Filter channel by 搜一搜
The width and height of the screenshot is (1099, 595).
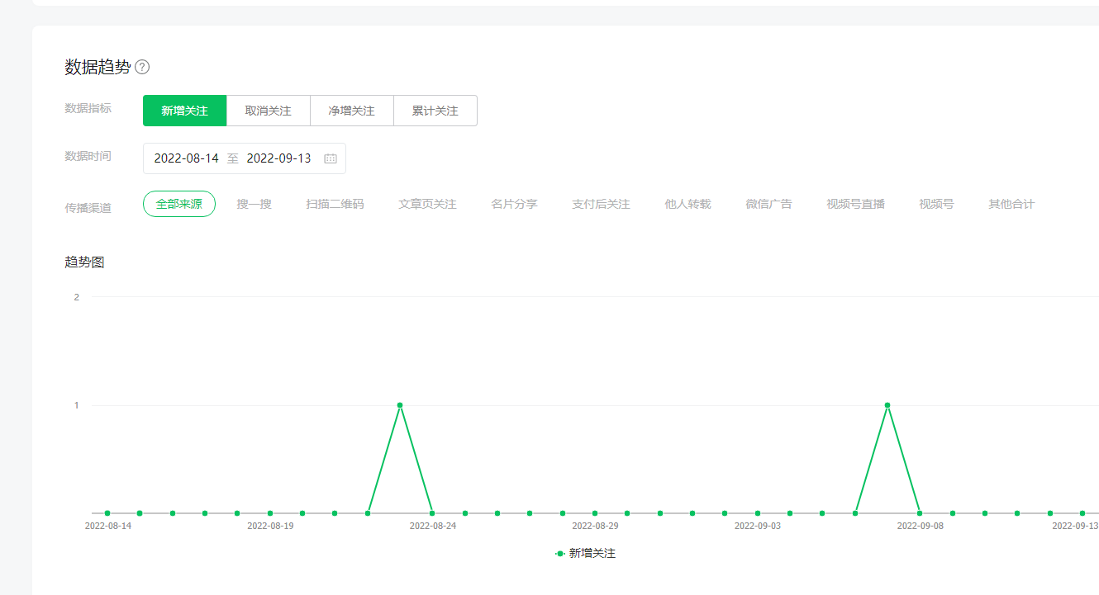pos(255,204)
